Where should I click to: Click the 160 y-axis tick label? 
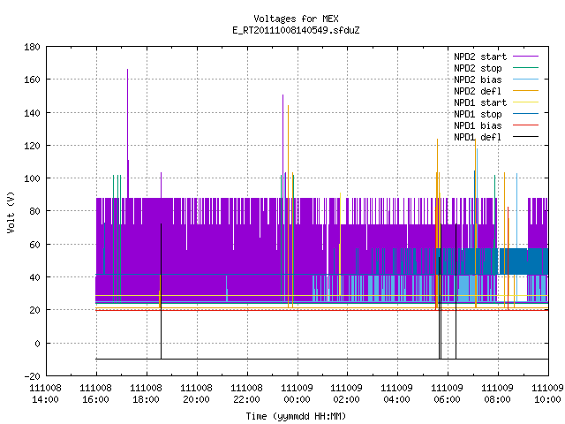coord(32,79)
